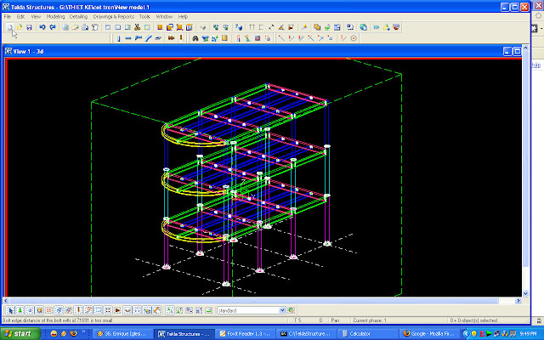
Task: Click the Redo arrow icon
Action: click(53, 27)
